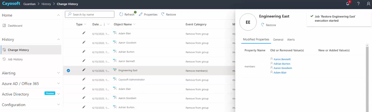Click the Change History sidebar icon
The height and width of the screenshot is (112, 372).
[x=4, y=50]
